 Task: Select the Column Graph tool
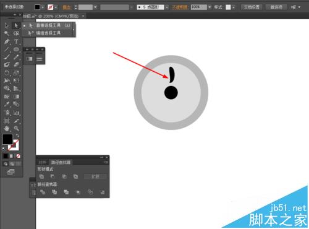coord(16,113)
